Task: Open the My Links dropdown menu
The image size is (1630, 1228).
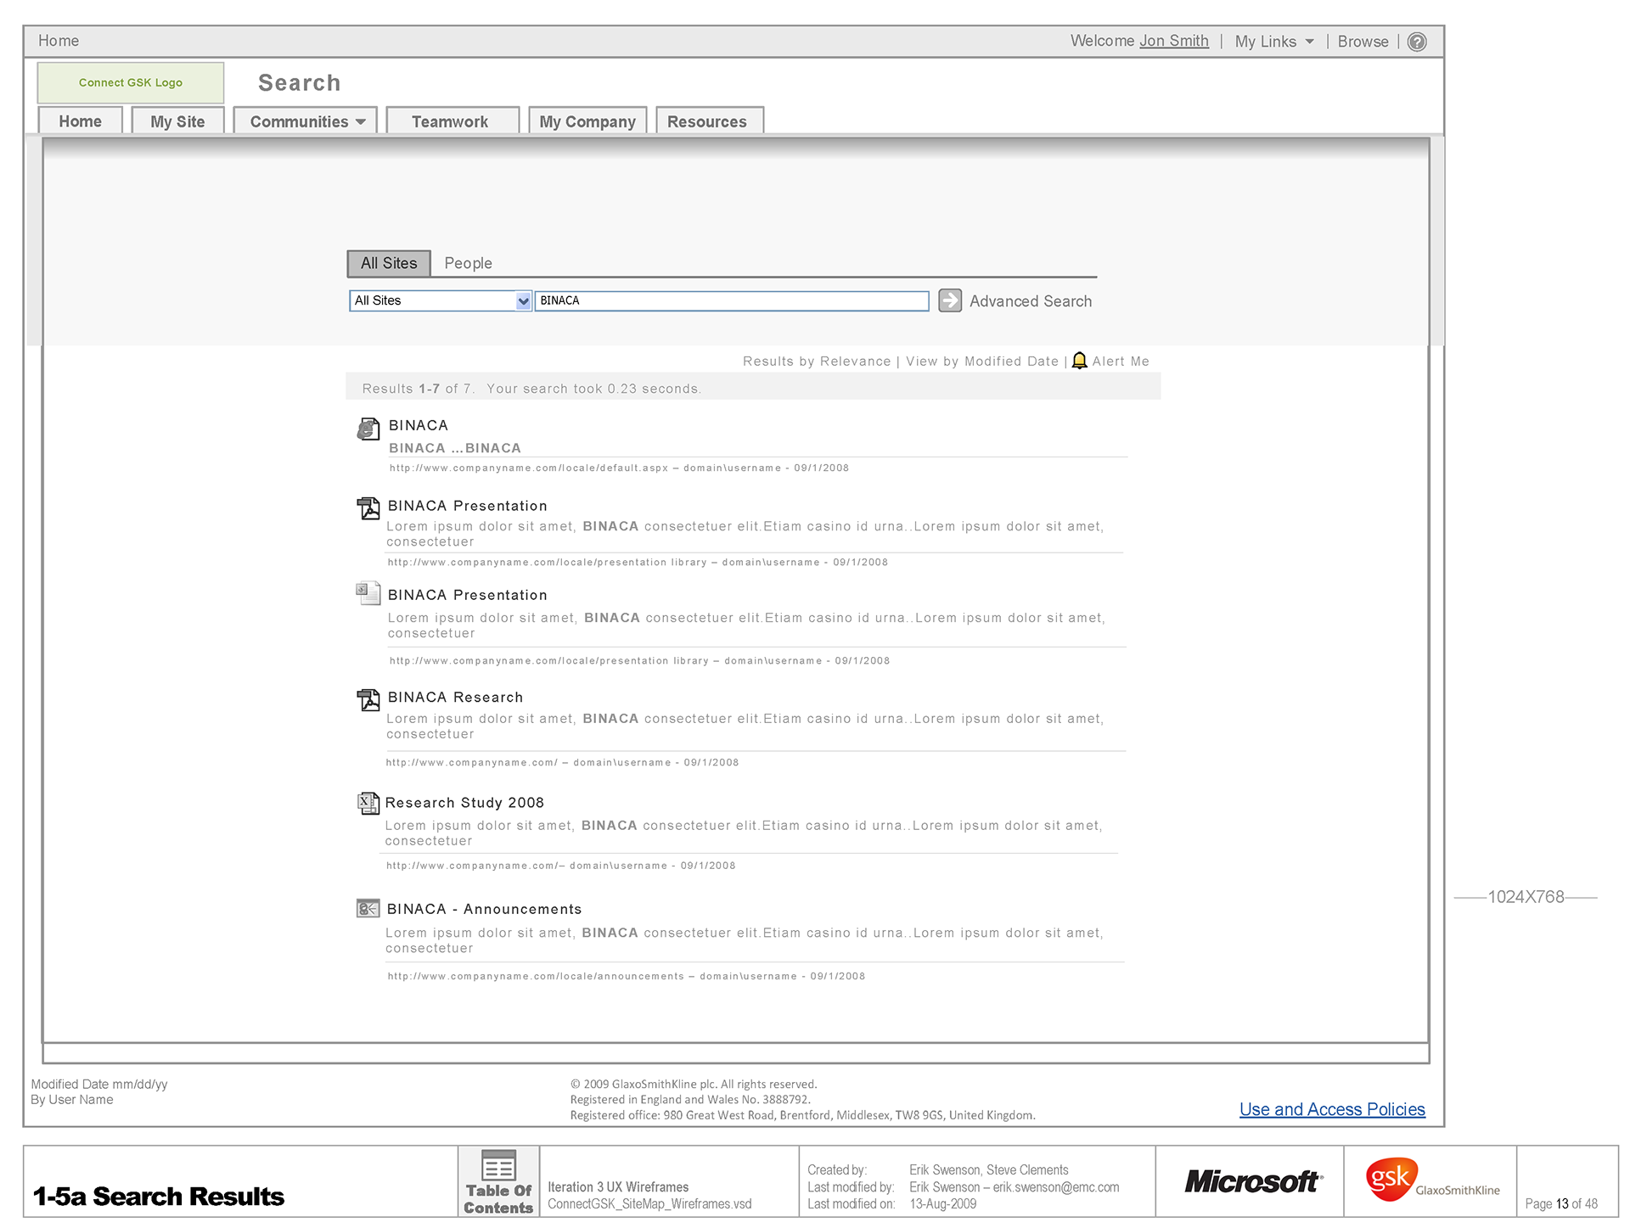Action: click(1274, 42)
